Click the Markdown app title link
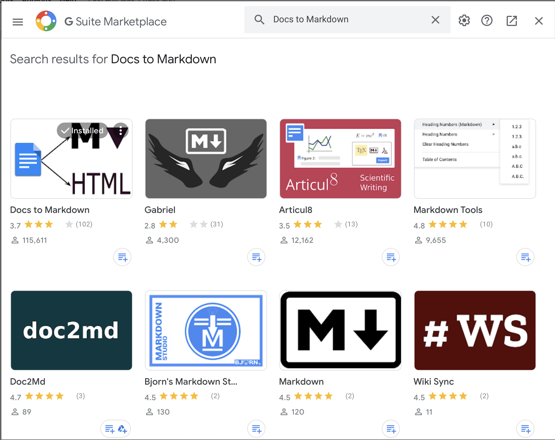The image size is (555, 440). [302, 382]
